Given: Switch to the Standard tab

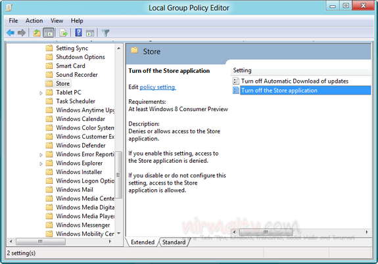Looking at the screenshot, I should pos(174,242).
